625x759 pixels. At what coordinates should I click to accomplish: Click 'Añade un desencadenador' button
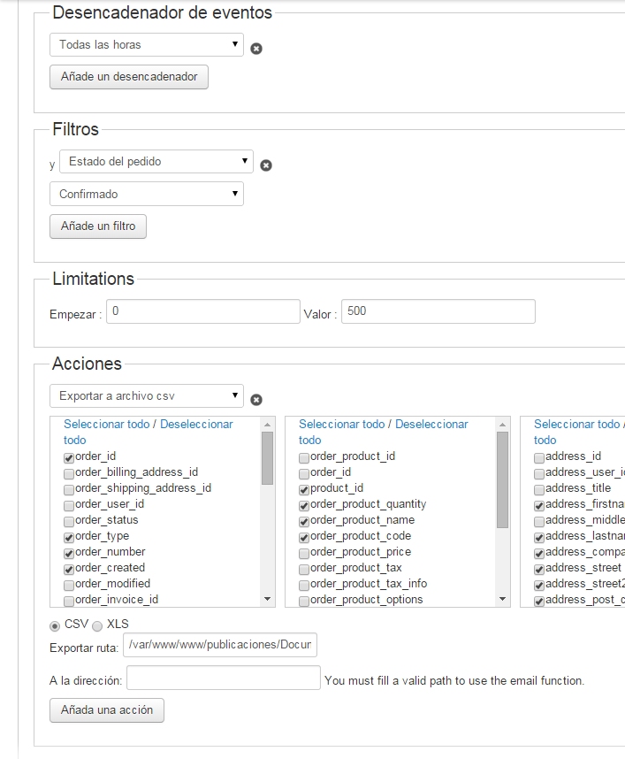(129, 77)
